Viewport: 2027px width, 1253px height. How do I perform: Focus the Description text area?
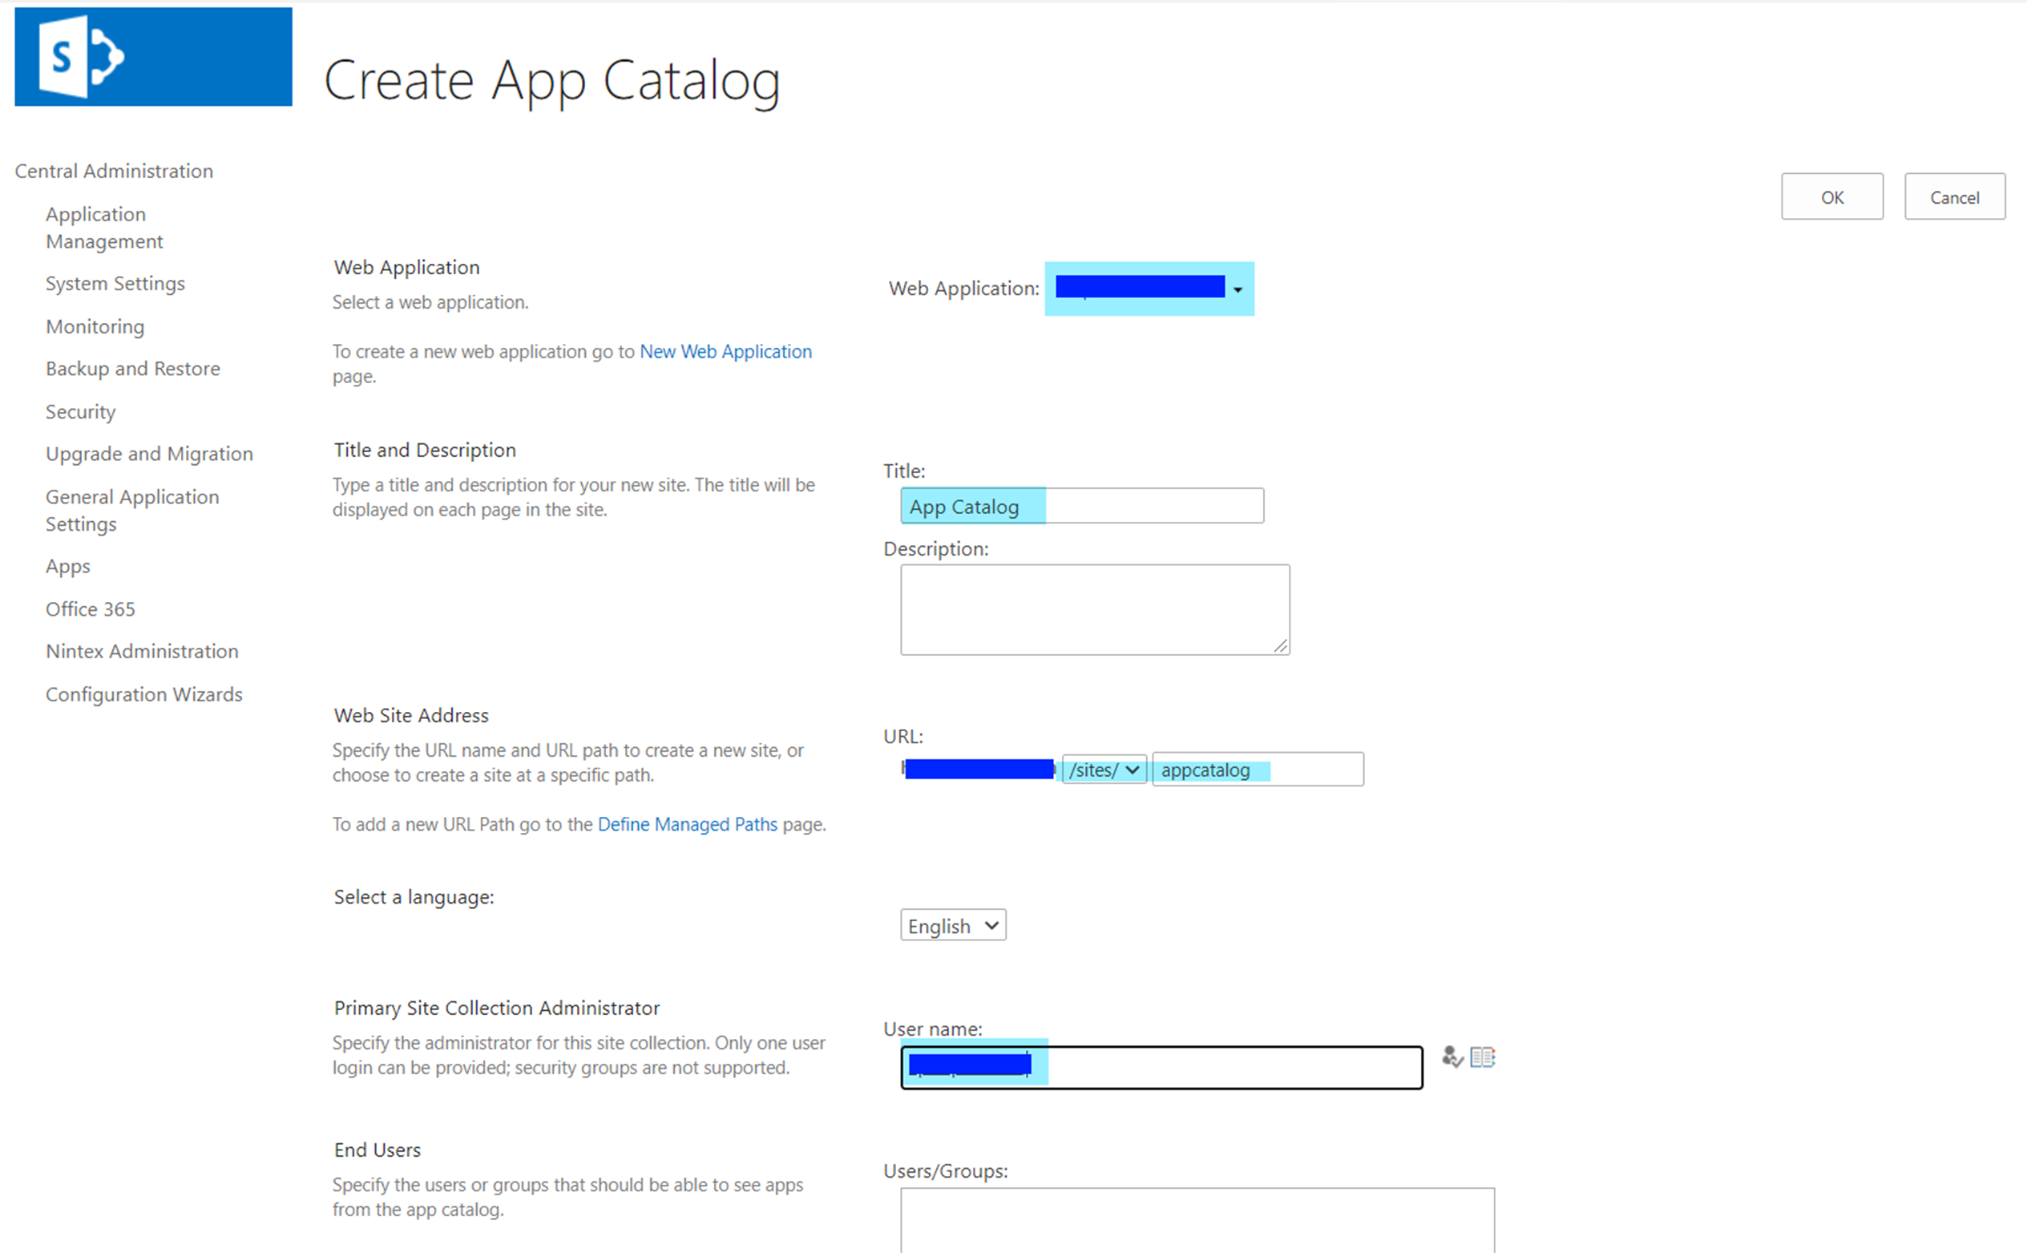click(1095, 610)
